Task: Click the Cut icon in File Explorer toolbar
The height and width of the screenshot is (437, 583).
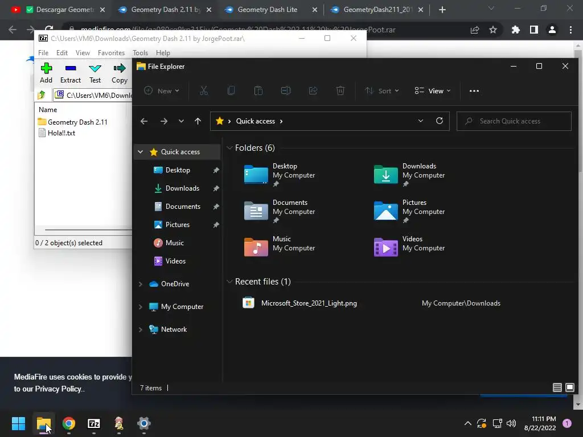Action: [x=204, y=90]
